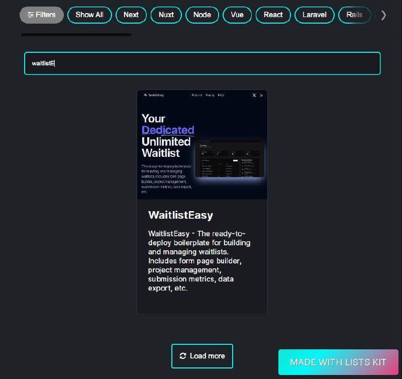Apply the React filter tag
The image size is (402, 379).
(x=273, y=15)
